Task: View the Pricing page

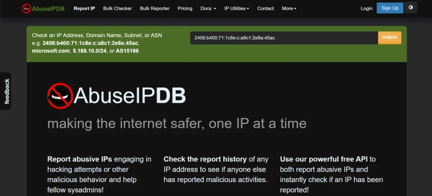Action: click(x=185, y=8)
